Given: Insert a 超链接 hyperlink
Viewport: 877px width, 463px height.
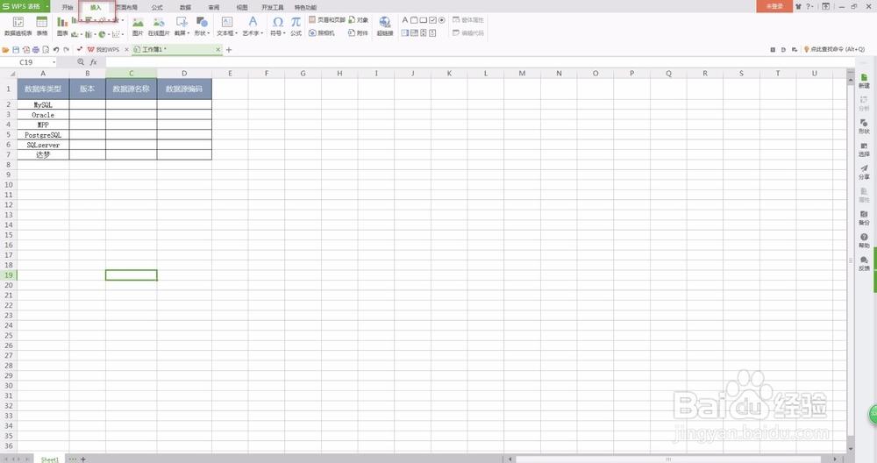Looking at the screenshot, I should coord(385,26).
